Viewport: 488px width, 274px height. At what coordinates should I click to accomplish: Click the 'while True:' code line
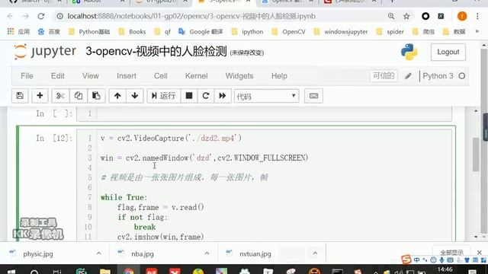click(124, 197)
